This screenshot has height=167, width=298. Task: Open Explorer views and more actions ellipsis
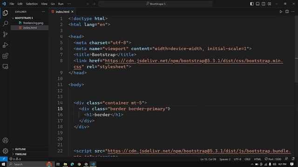click(x=43, y=12)
